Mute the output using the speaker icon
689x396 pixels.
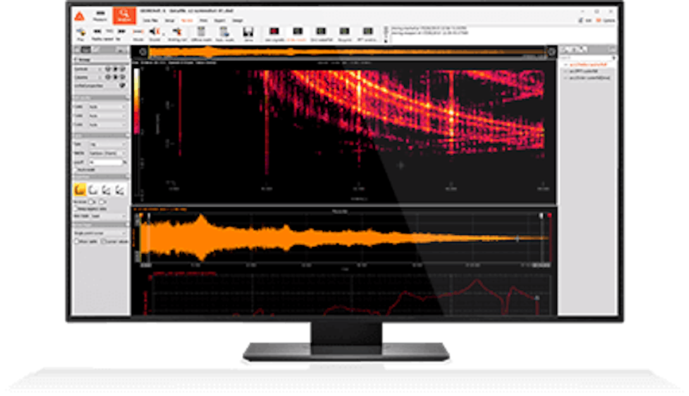(153, 32)
